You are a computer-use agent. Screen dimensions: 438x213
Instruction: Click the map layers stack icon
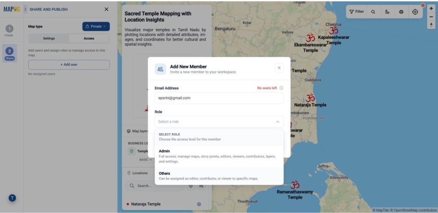point(129,131)
